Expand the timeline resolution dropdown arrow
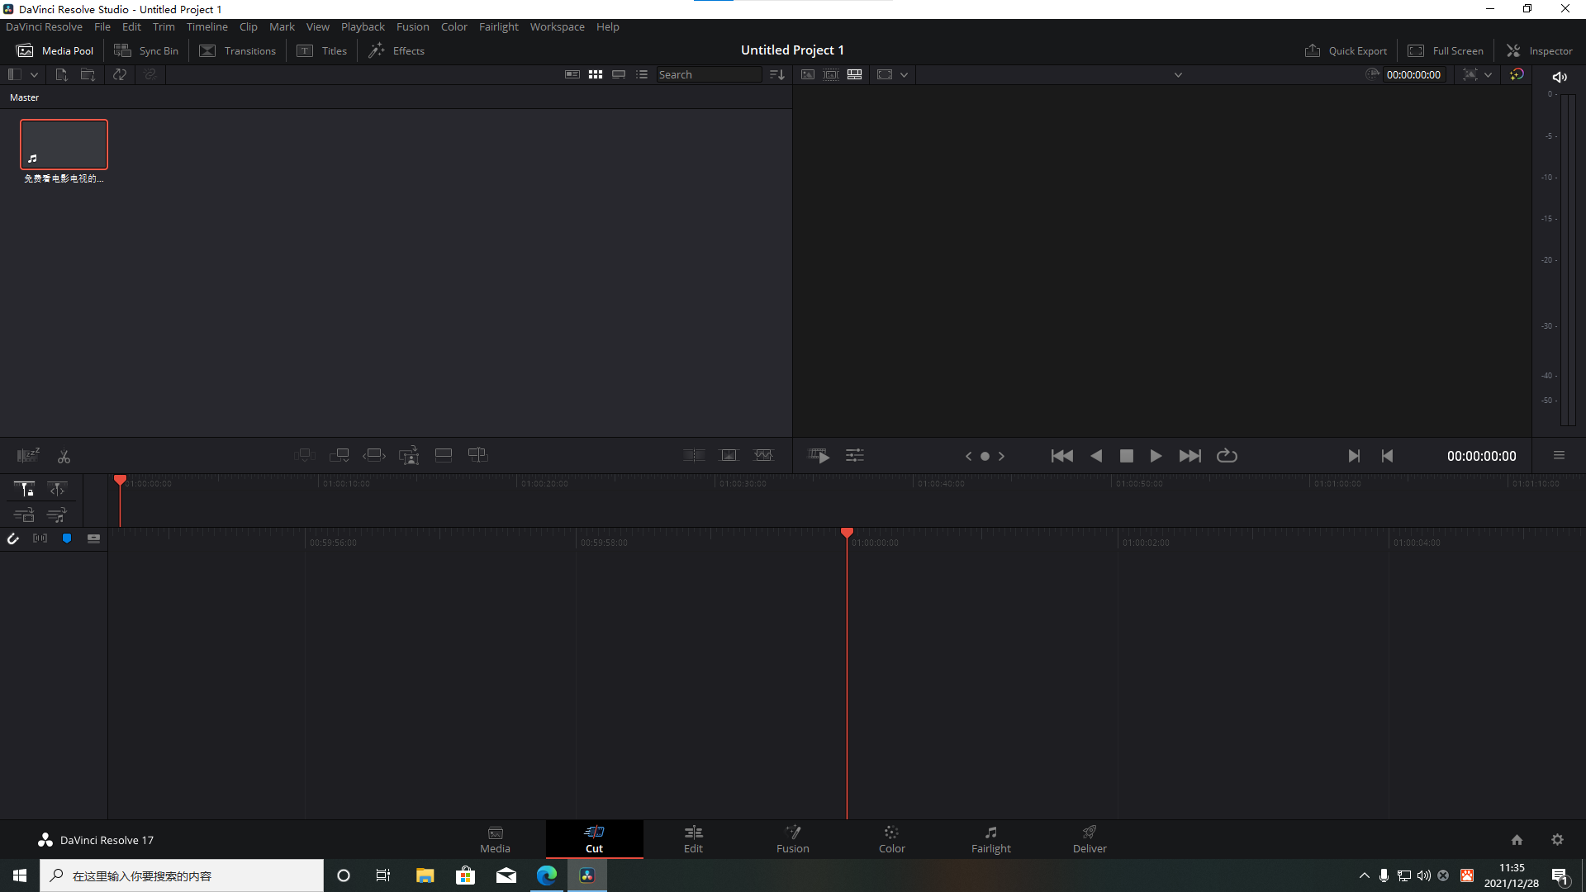Image resolution: width=1586 pixels, height=892 pixels. pyautogui.click(x=1489, y=74)
